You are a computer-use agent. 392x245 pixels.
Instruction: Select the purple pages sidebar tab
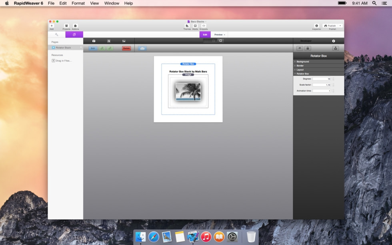pos(74,34)
